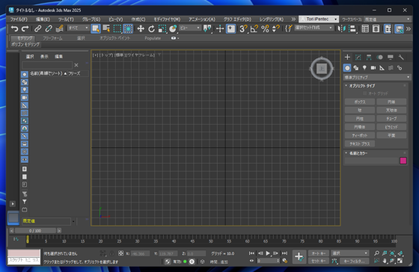This screenshot has width=419, height=272.
Task: Choose the Rectangular Selection Region icon
Action: point(117,28)
